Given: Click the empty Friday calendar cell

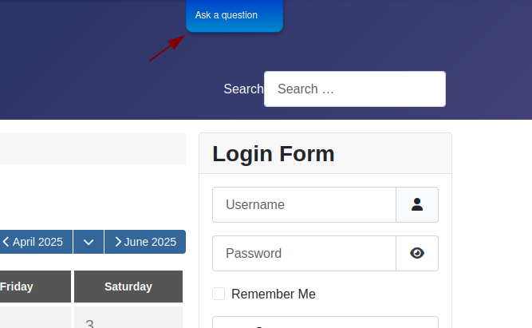Looking at the screenshot, I should [35, 317].
